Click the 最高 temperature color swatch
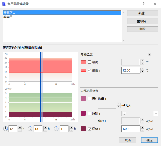Image resolution: width=161 pixels, height=146 pixels. tap(83, 62)
